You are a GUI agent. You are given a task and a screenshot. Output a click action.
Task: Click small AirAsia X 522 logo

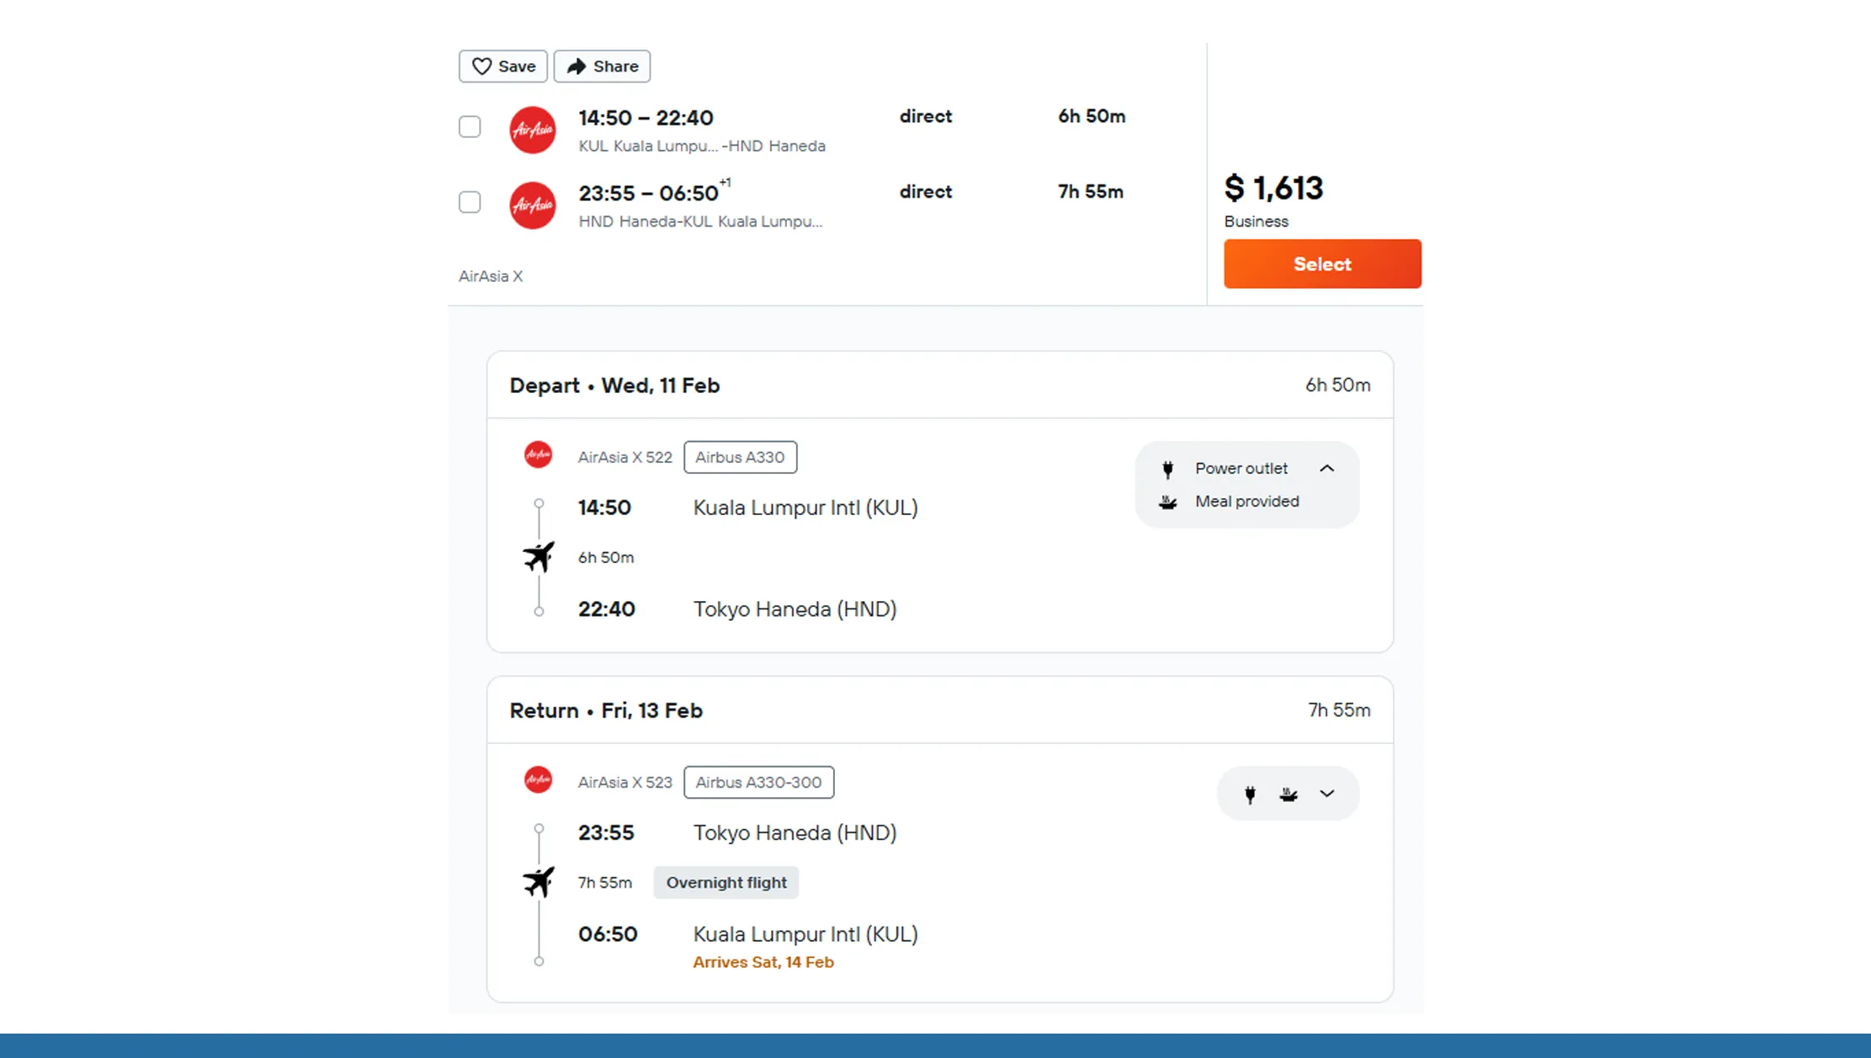pyautogui.click(x=539, y=455)
